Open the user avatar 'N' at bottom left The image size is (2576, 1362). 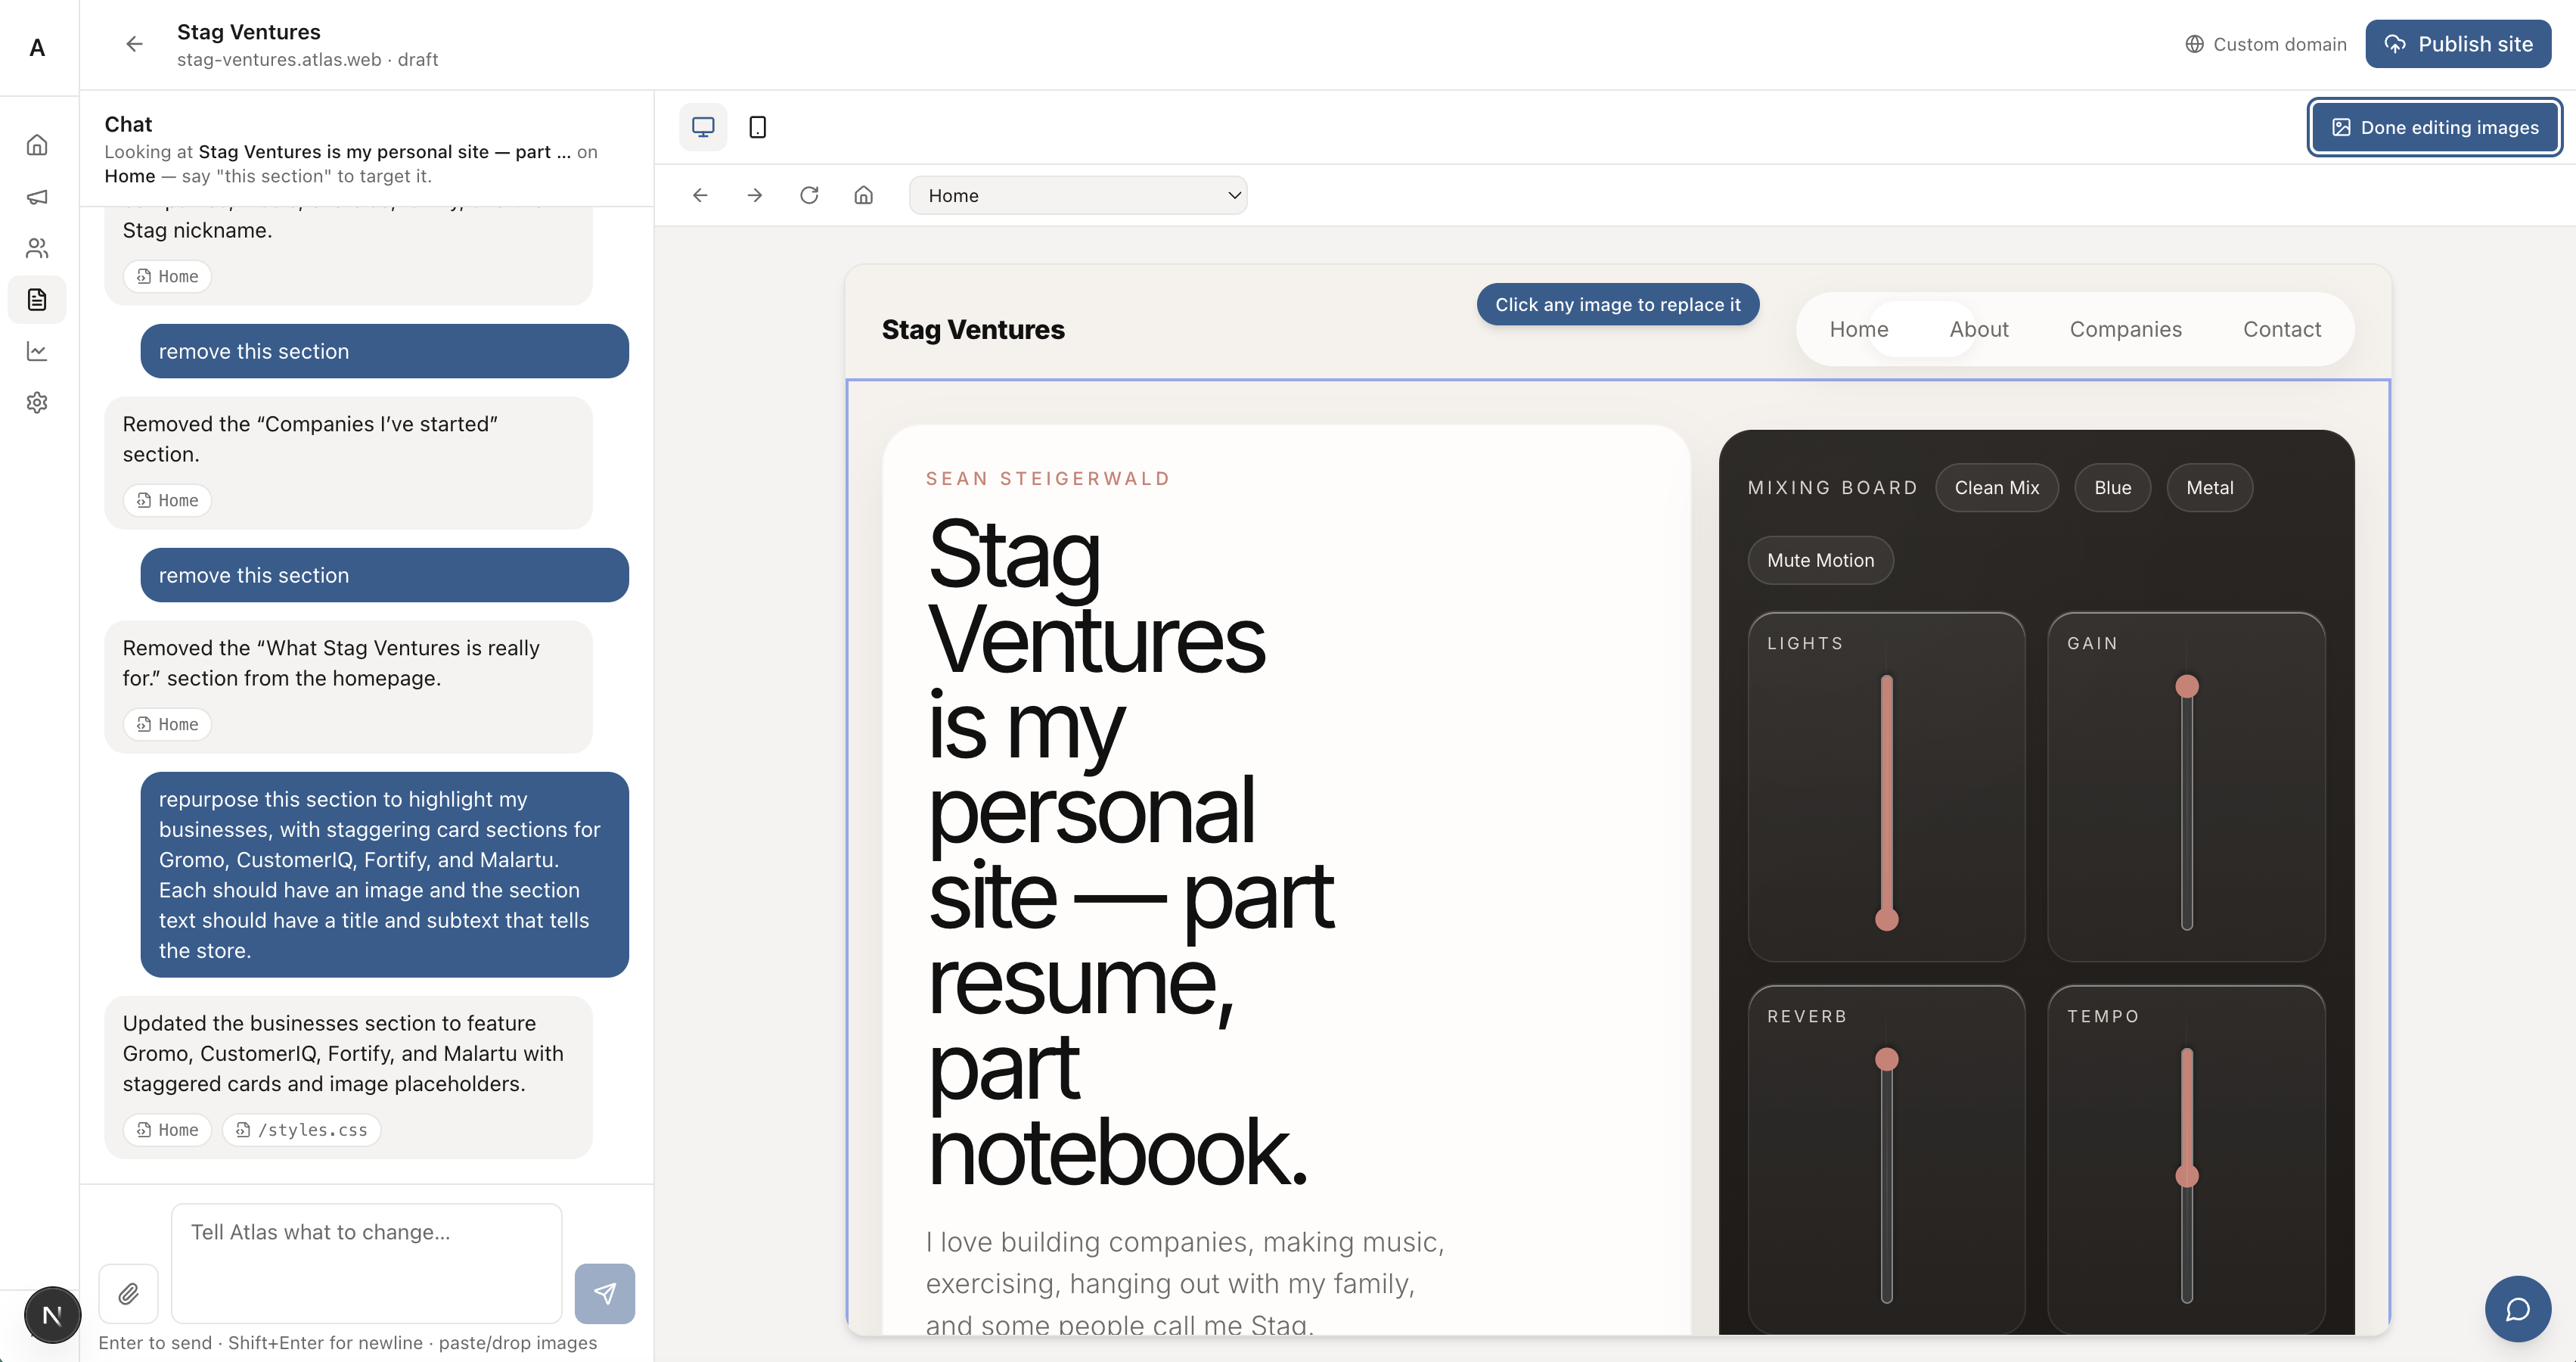pos(52,1315)
